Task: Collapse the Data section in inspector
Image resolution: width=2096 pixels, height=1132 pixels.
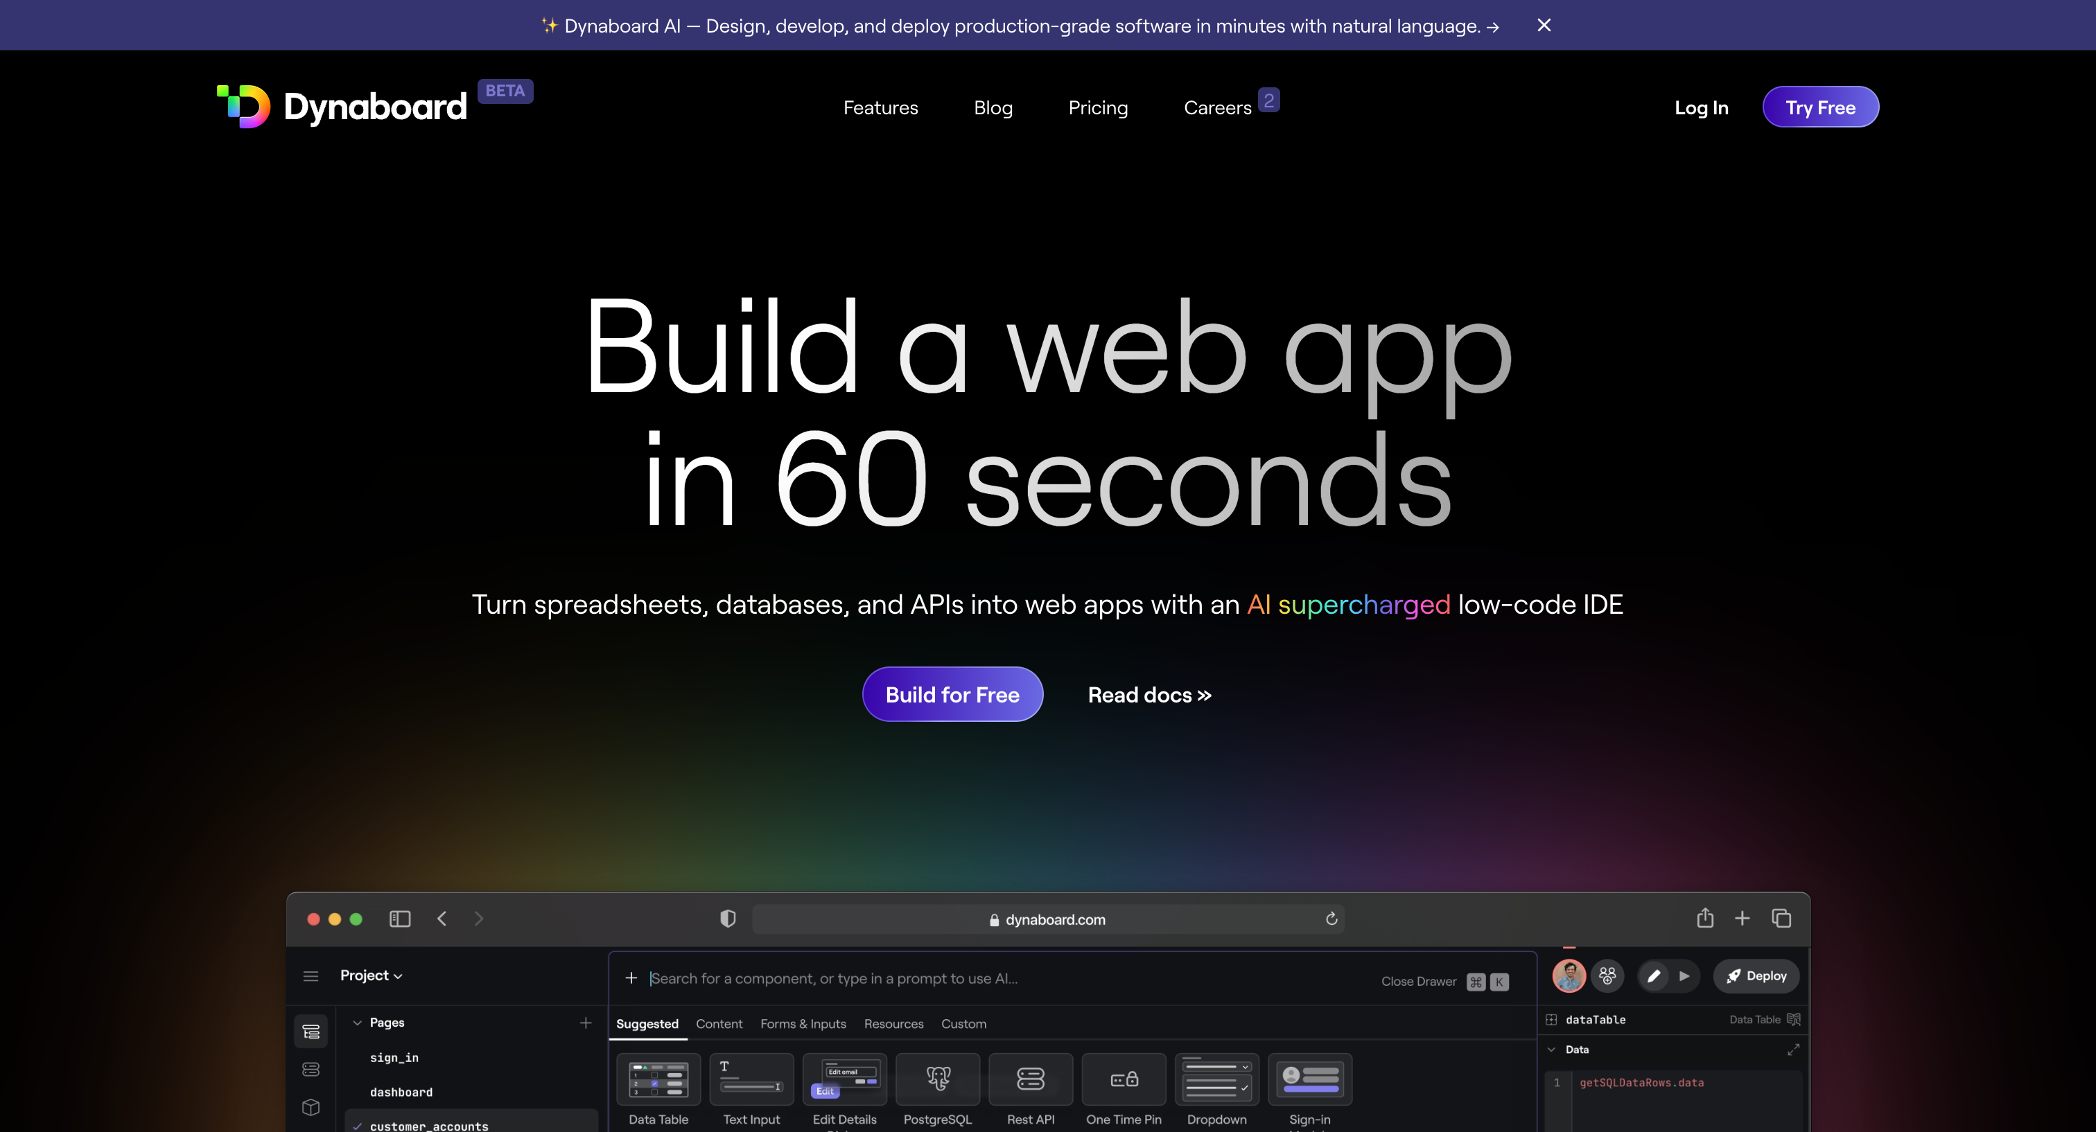Action: click(x=1553, y=1049)
